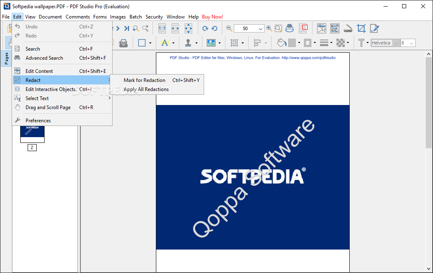The image size is (433, 273).
Task: Expand the Select Text submenu
Action: (62, 98)
